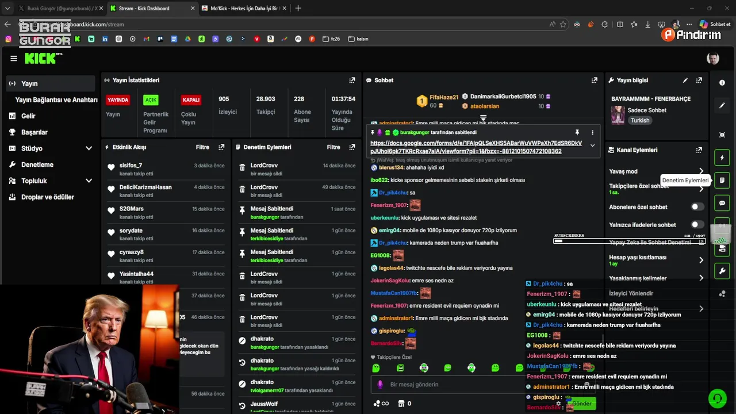
Task: Click the Instagram bookmark icon
Action: tap(8, 39)
